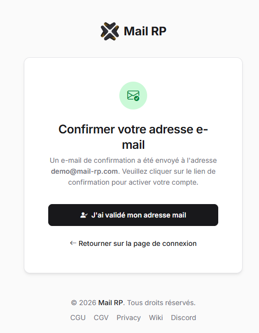
Task: Open the CGU footer link
Action: point(78,318)
